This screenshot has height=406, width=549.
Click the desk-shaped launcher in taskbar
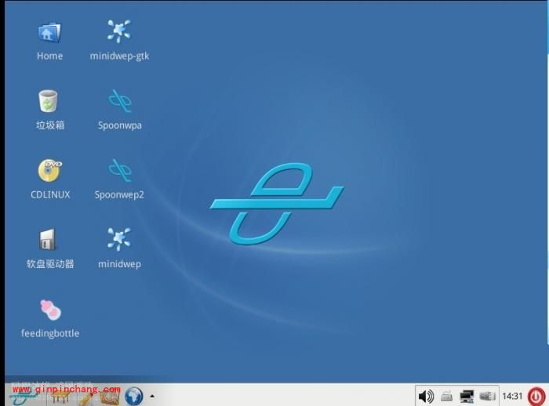point(60,397)
